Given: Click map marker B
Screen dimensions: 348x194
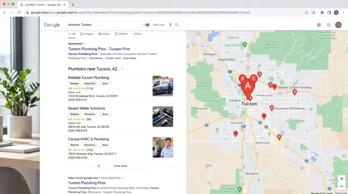Looking at the screenshot, I should (243, 78).
